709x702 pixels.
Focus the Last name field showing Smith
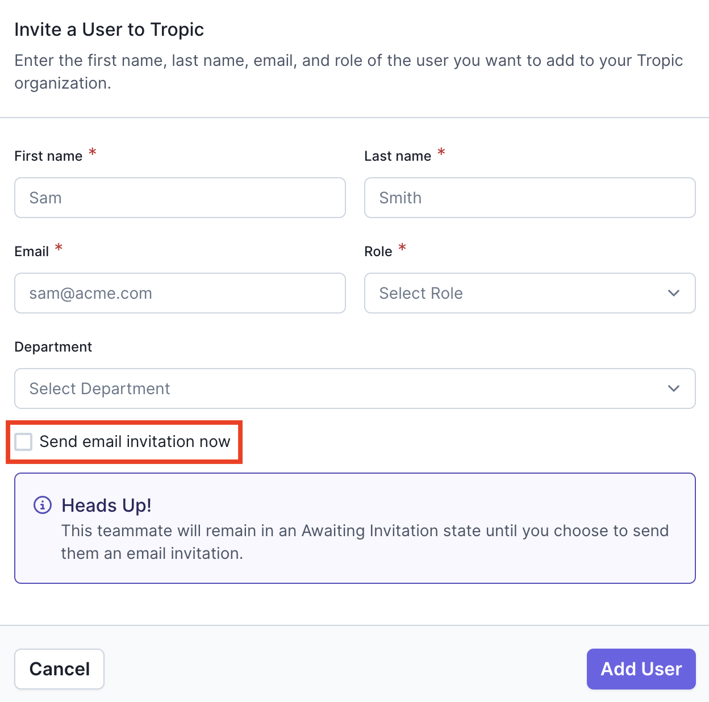[x=529, y=198]
